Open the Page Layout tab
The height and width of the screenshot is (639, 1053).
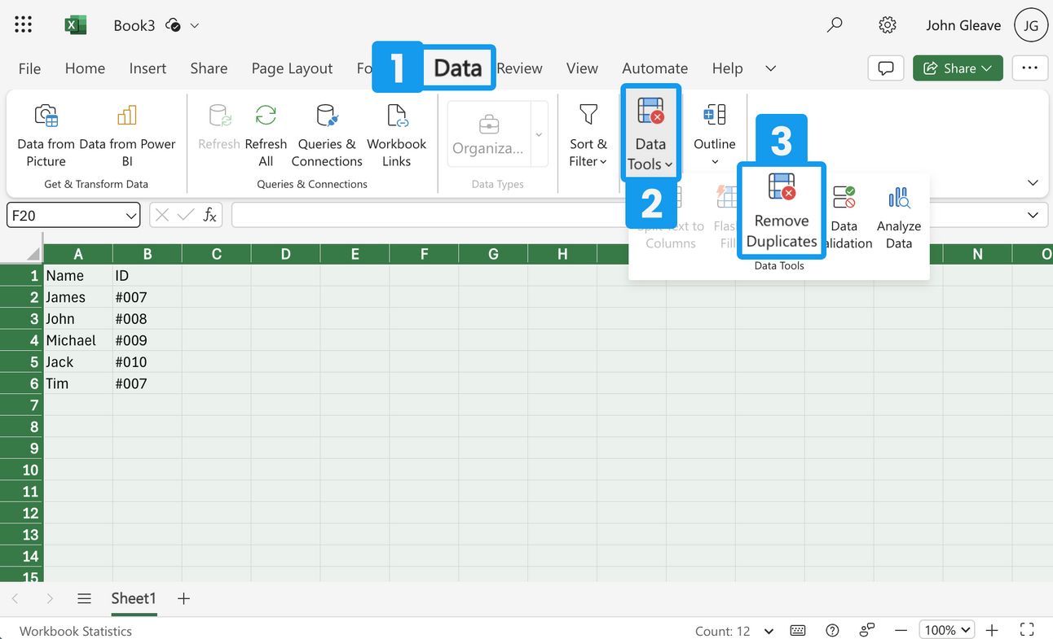(x=292, y=68)
